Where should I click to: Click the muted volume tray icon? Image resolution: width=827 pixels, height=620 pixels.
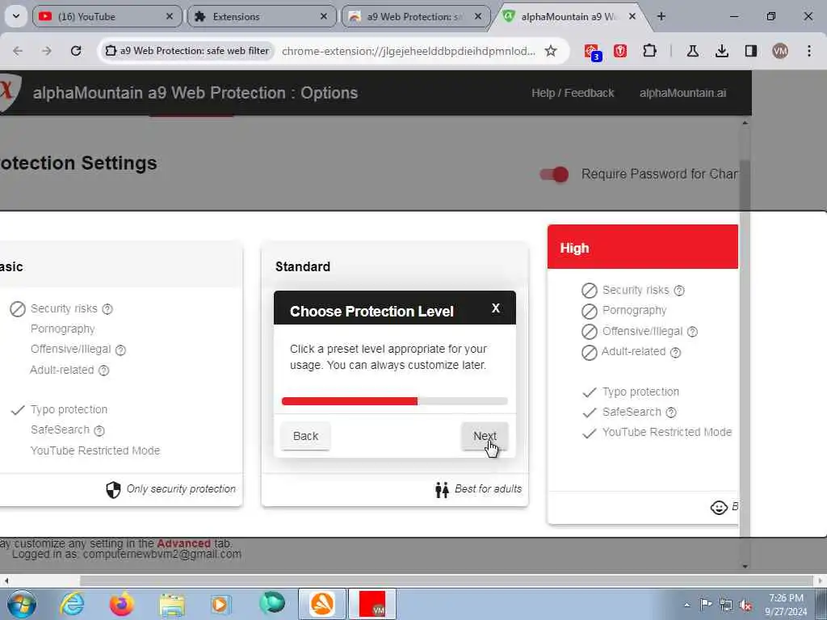tap(745, 605)
